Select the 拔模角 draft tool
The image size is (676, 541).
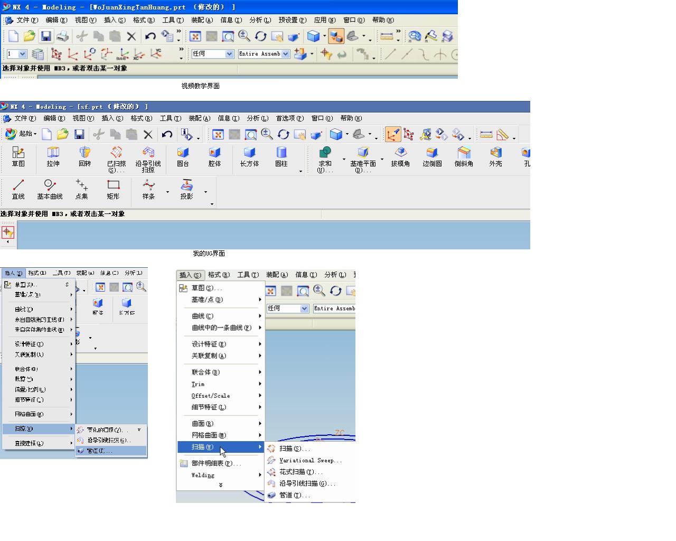401,157
